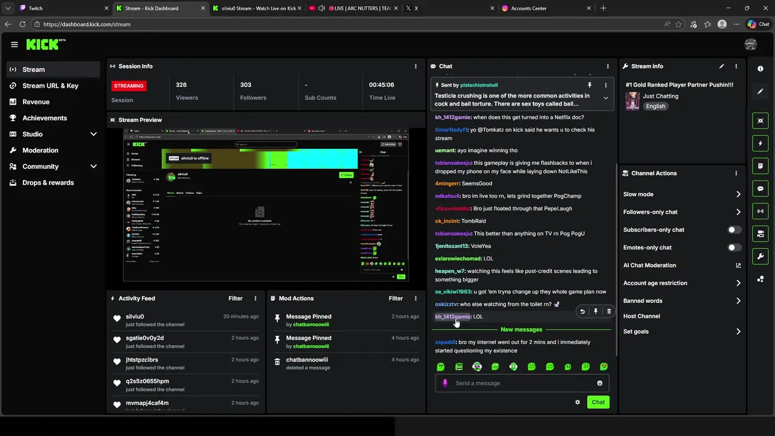775x436 pixels.
Task: Open Session Info three-dot options menu
Action: (415, 66)
